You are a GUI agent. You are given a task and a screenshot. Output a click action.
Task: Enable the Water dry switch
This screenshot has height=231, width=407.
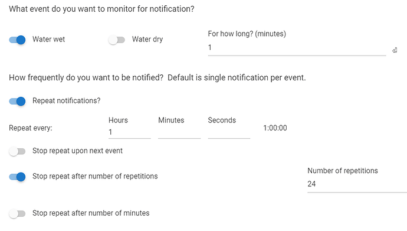[x=117, y=40]
